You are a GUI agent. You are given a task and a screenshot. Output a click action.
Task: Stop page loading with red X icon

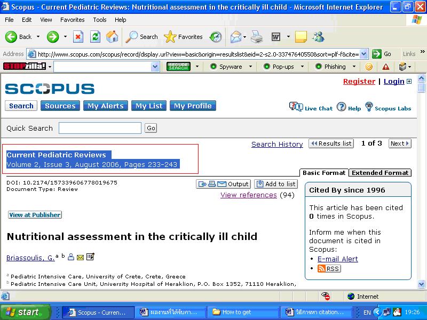coord(78,37)
